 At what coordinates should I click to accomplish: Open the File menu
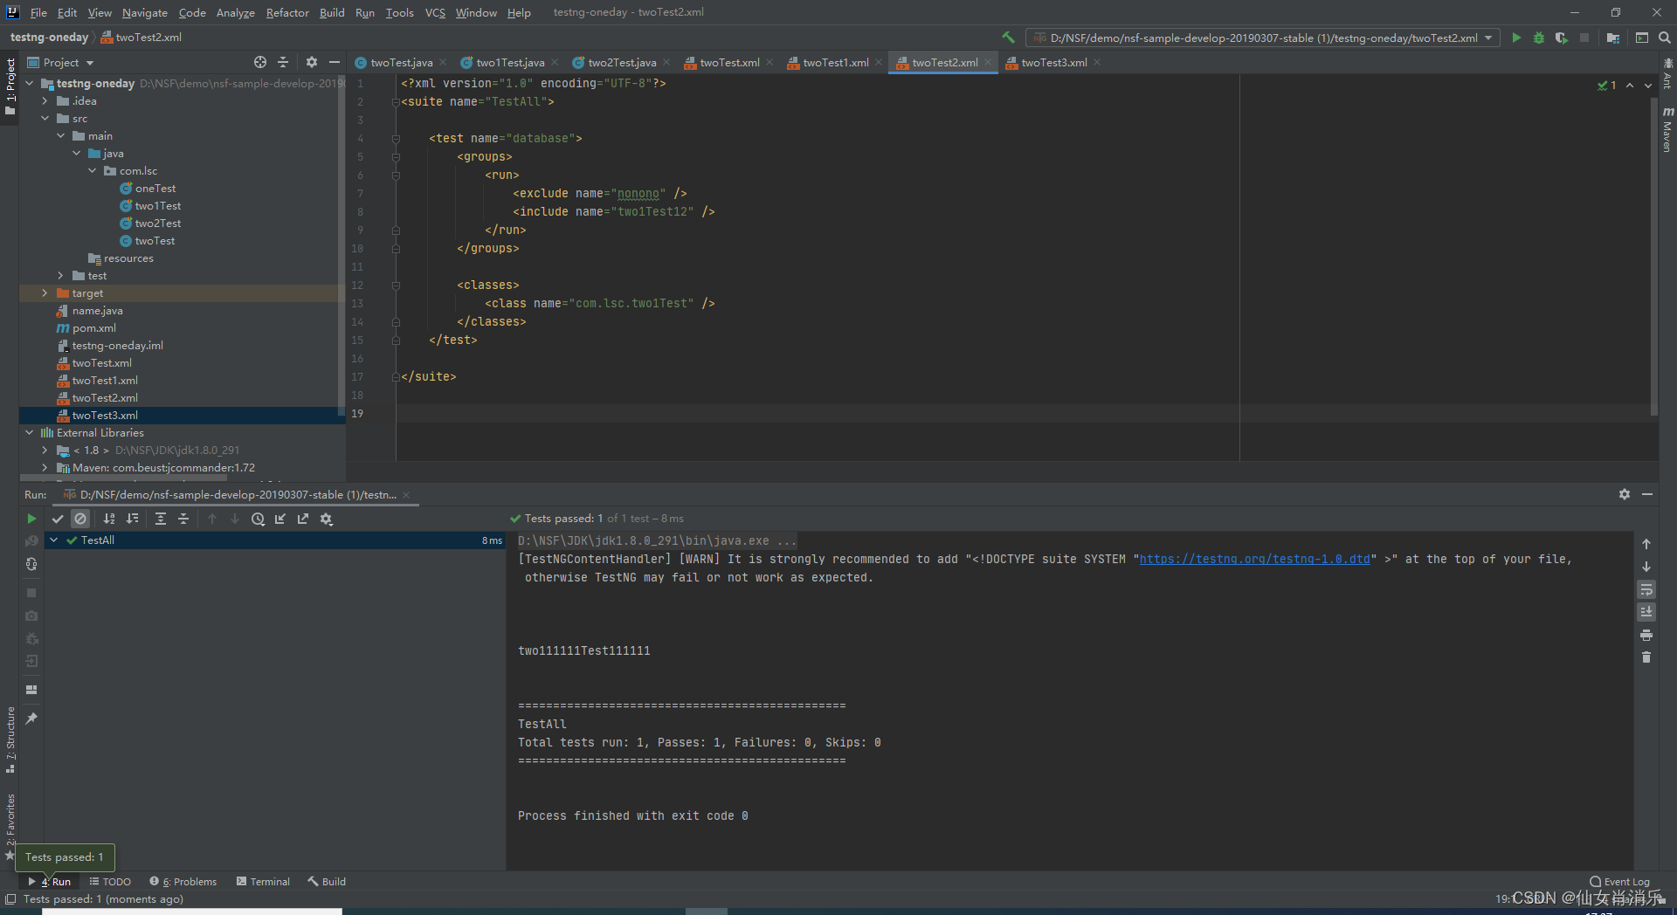point(38,12)
